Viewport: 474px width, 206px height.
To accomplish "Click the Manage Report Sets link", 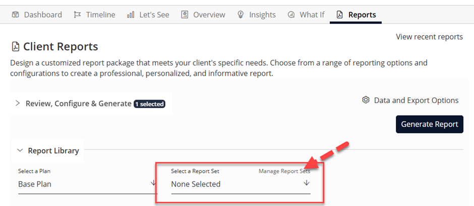I will tap(284, 171).
